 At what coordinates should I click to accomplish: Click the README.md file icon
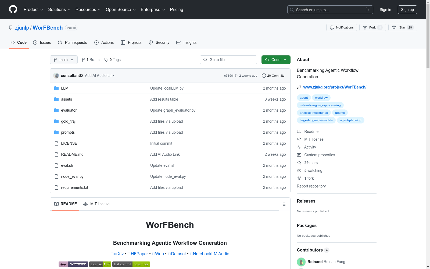[x=56, y=154]
